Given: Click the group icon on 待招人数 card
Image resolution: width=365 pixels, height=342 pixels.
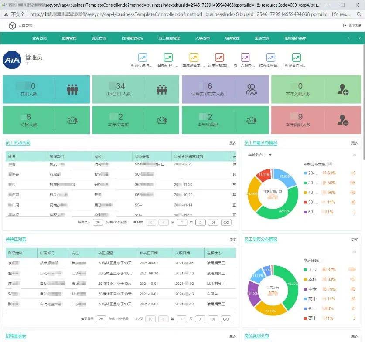Looking at the screenshot, I should (x=72, y=120).
